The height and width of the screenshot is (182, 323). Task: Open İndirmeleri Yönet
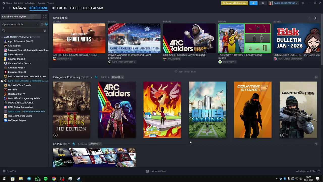[x=156, y=171]
